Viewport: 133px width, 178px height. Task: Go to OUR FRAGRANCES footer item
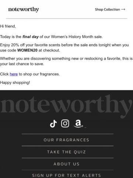pyautogui.click(x=66, y=140)
